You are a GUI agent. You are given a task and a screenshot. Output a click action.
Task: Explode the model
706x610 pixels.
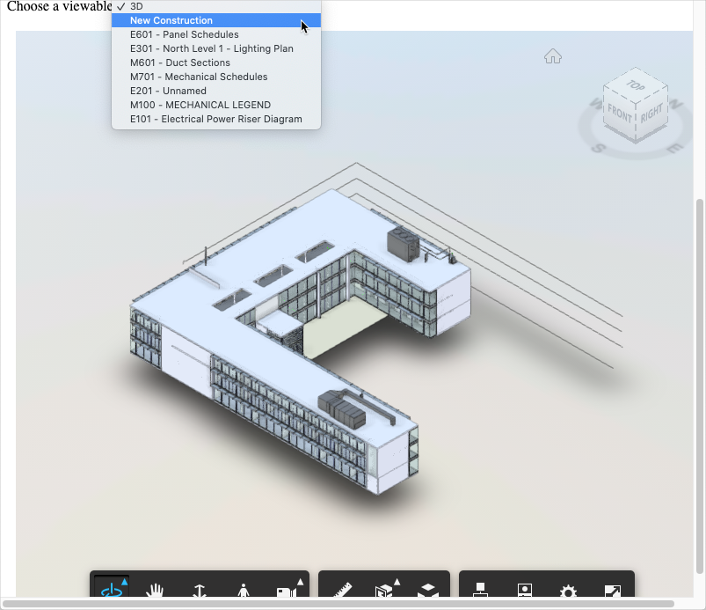coord(428,592)
